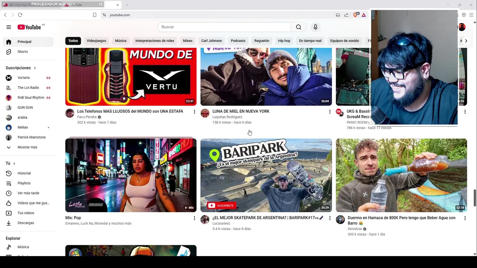
Task: Open Descargas in sidebar
Action: 28,223
